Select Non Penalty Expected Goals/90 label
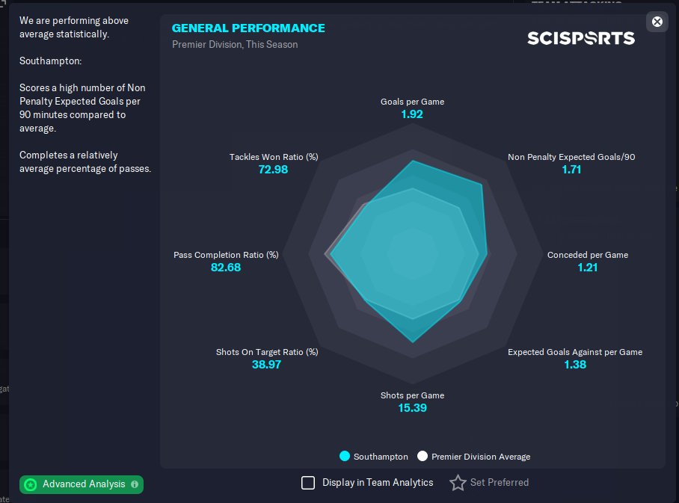The height and width of the screenshot is (503, 679). [x=571, y=157]
